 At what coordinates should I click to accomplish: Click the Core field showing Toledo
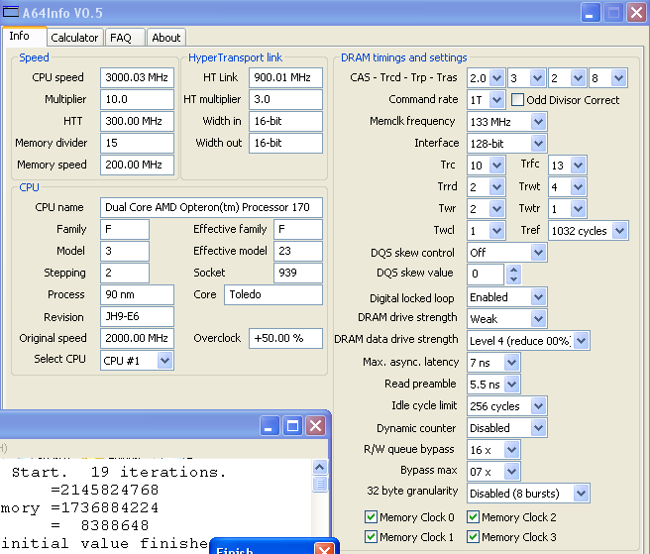tap(273, 294)
